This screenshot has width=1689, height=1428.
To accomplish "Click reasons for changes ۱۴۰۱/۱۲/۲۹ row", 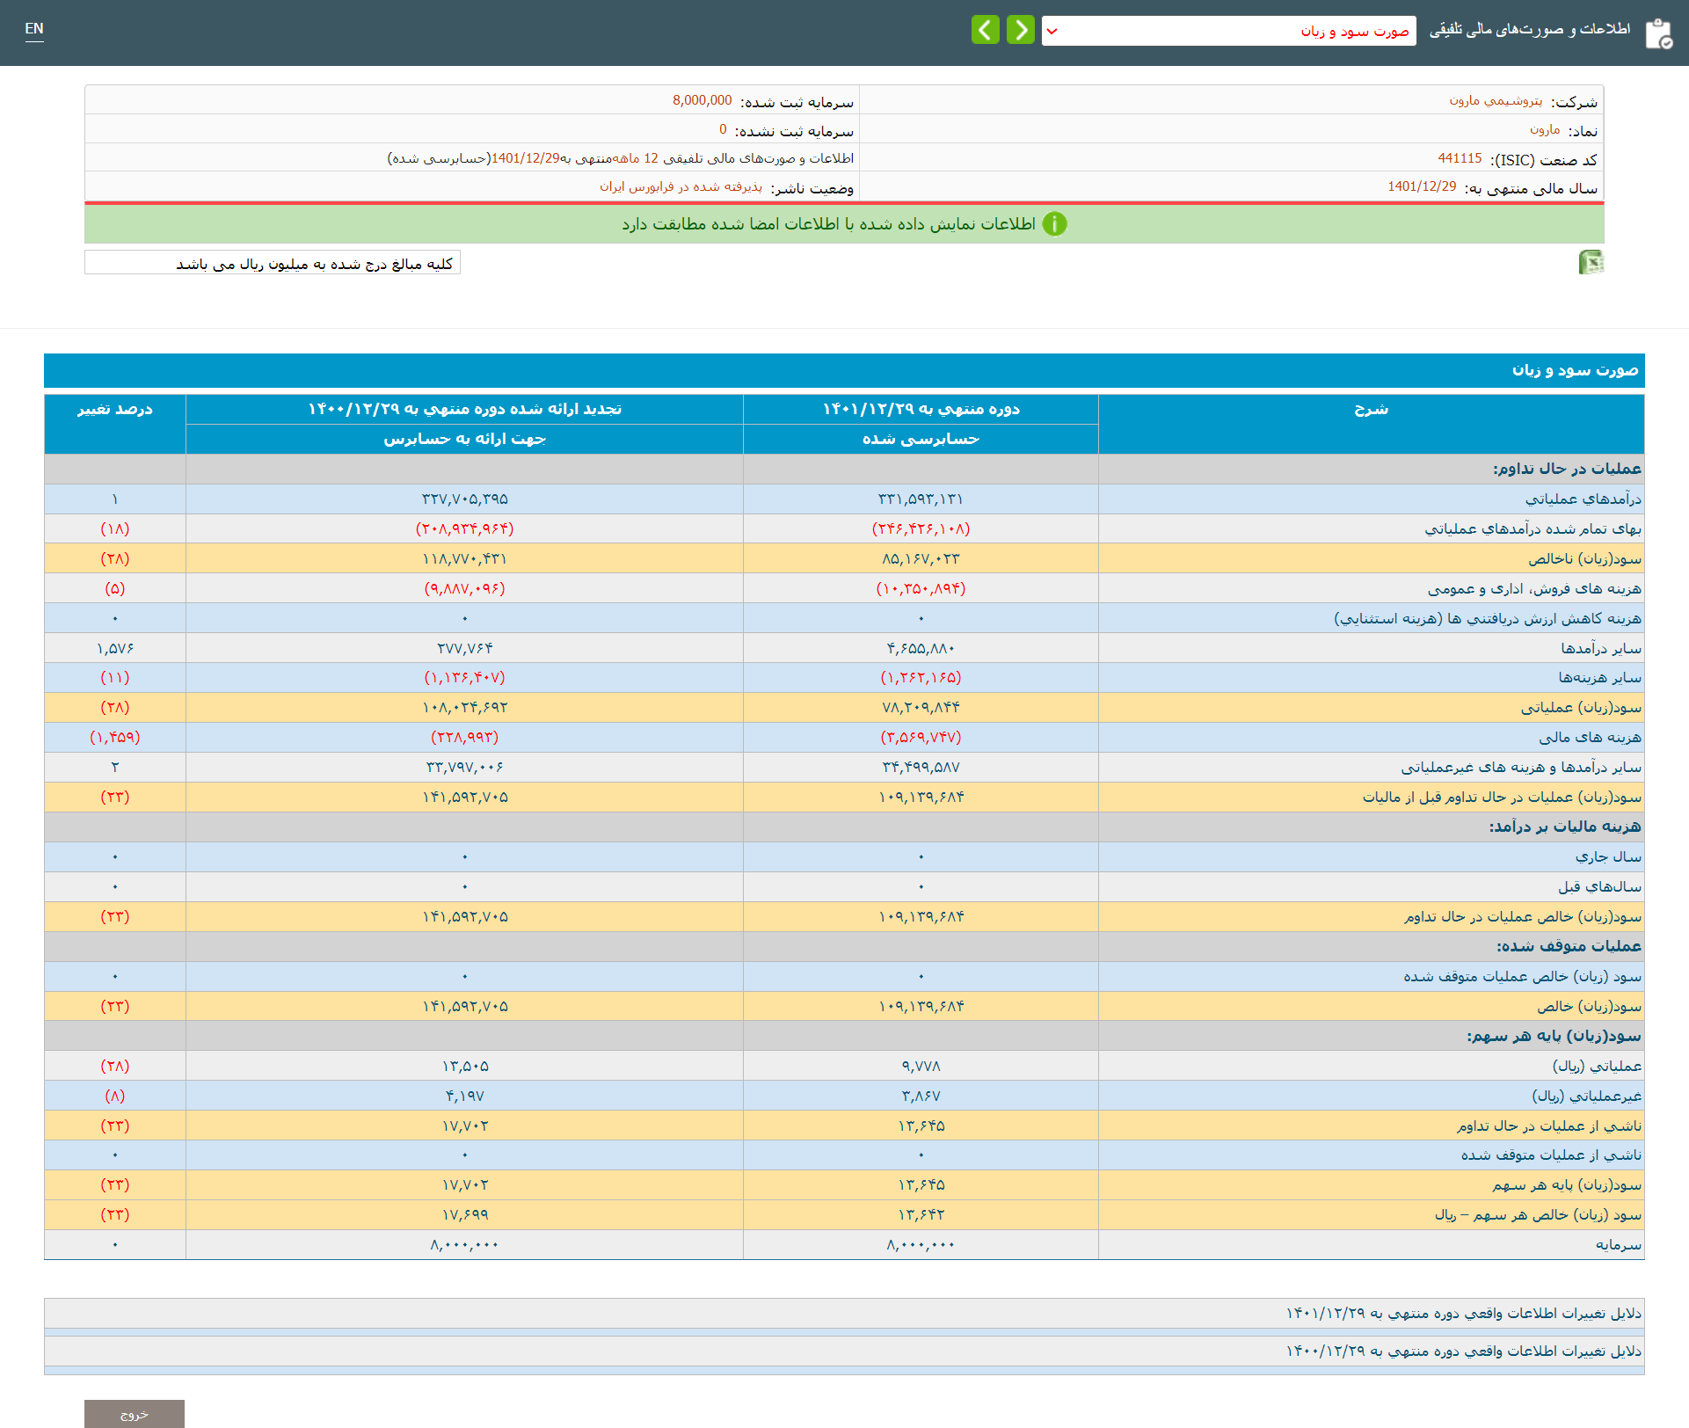I will click(844, 1313).
